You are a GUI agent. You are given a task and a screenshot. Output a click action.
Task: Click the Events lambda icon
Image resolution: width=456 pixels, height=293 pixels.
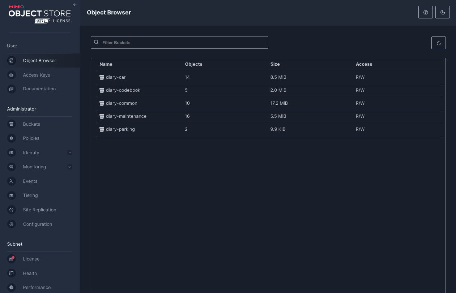click(11, 181)
